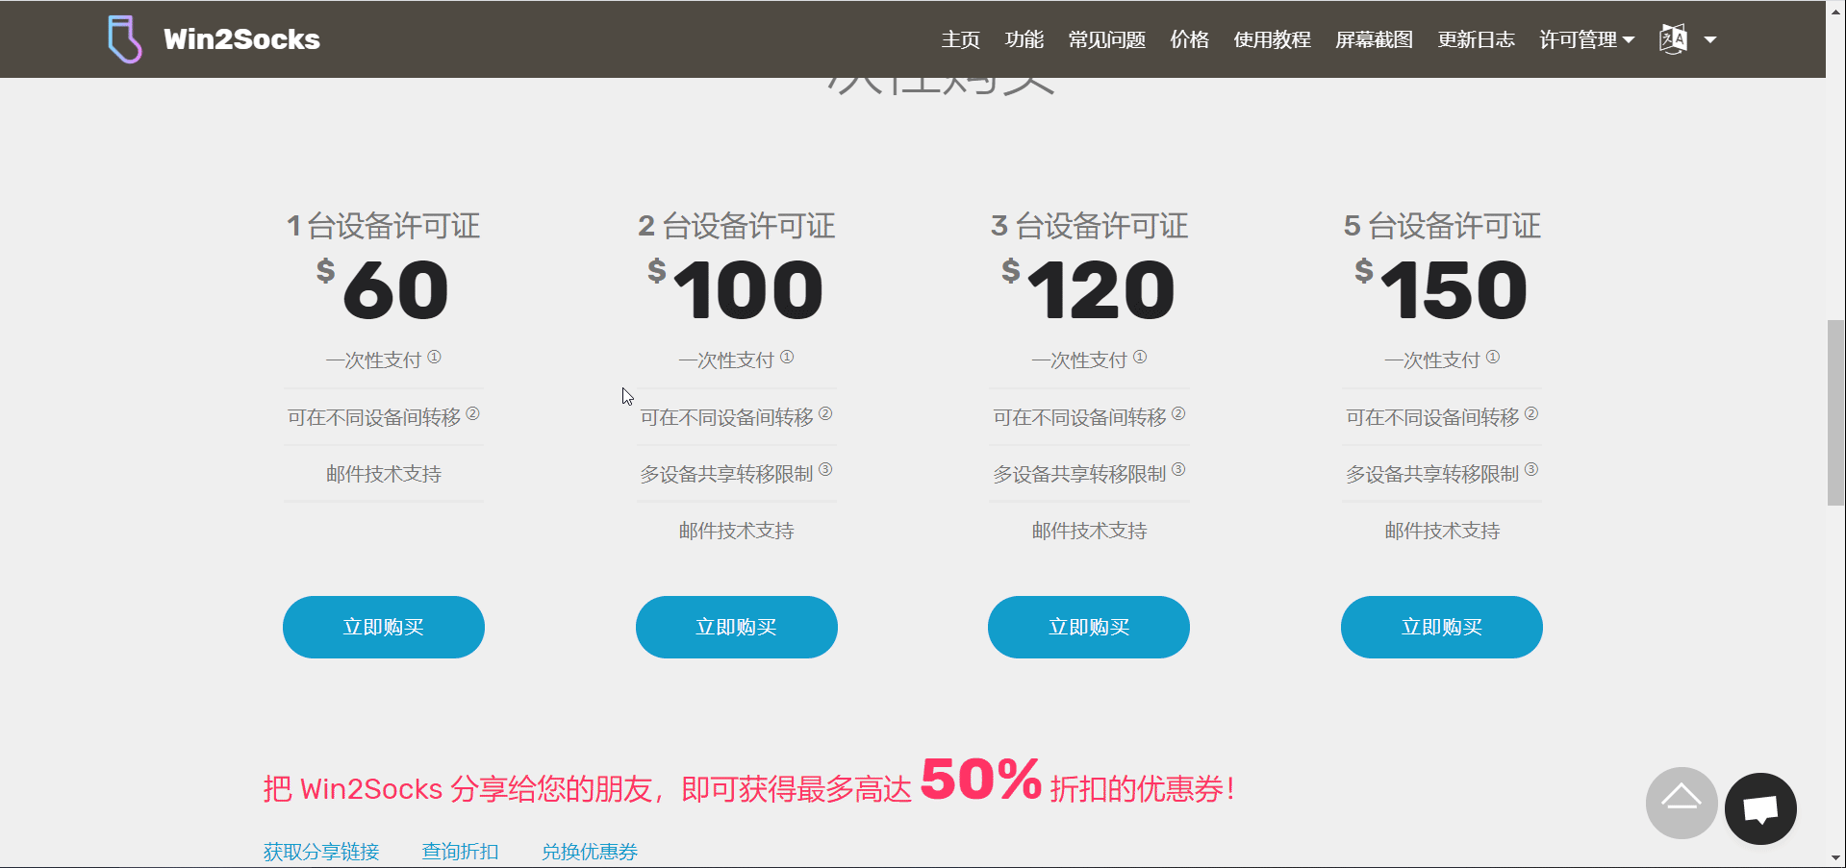Click 立即购买 for the 2-device license
This screenshot has height=868, width=1846.
736,627
